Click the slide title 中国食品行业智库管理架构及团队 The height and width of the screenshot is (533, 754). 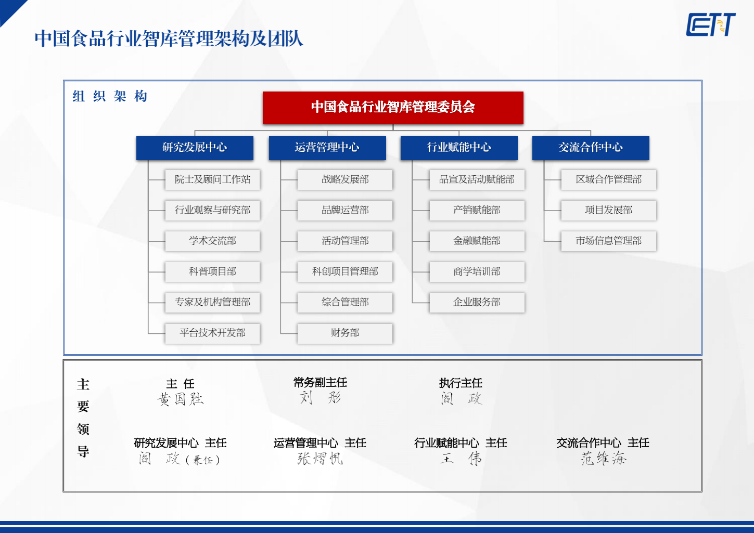169,39
